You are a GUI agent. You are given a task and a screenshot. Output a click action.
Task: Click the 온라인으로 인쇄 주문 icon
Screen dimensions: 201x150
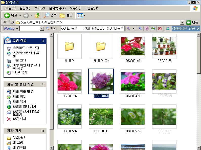pos(9,53)
